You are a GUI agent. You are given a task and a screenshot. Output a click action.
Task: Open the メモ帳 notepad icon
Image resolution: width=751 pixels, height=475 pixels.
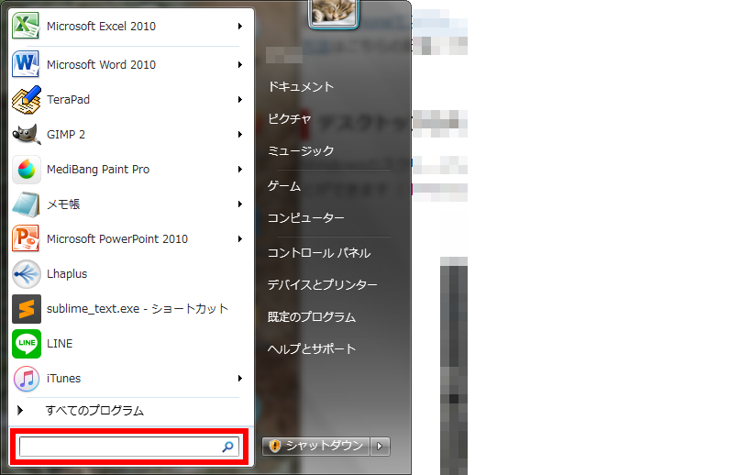tap(26, 204)
